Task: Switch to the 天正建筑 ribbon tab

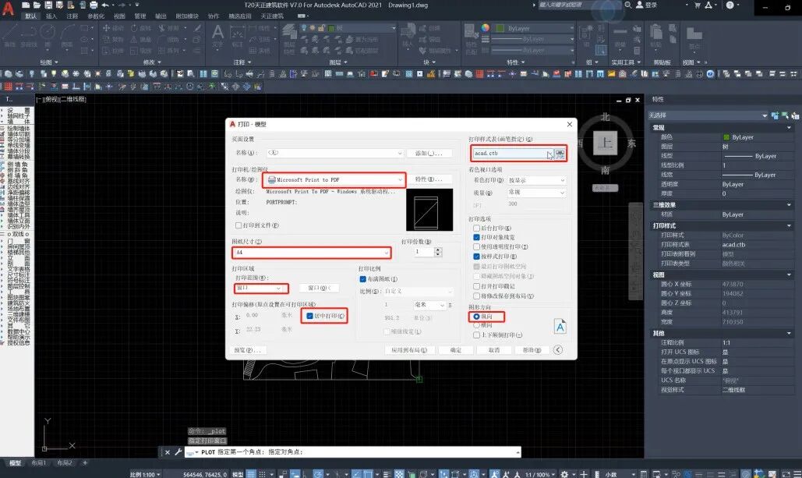Action: tap(271, 16)
